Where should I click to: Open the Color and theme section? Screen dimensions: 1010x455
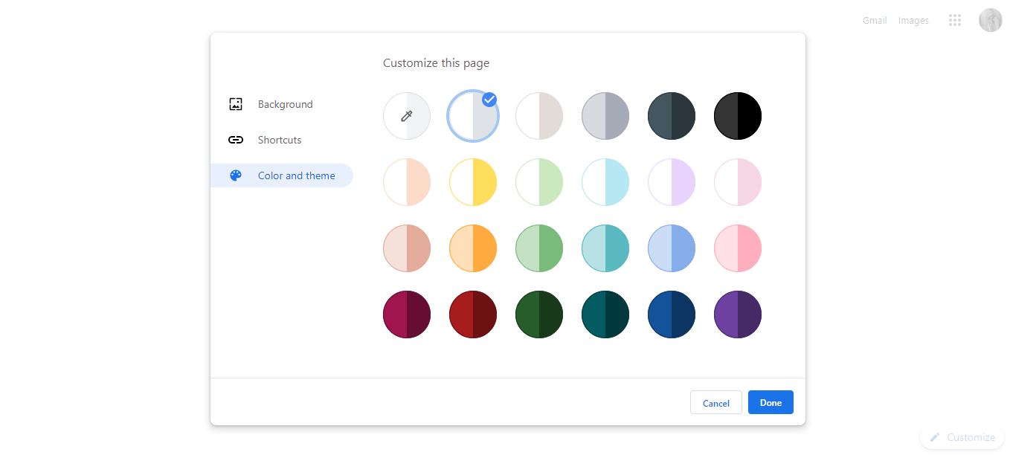282,175
